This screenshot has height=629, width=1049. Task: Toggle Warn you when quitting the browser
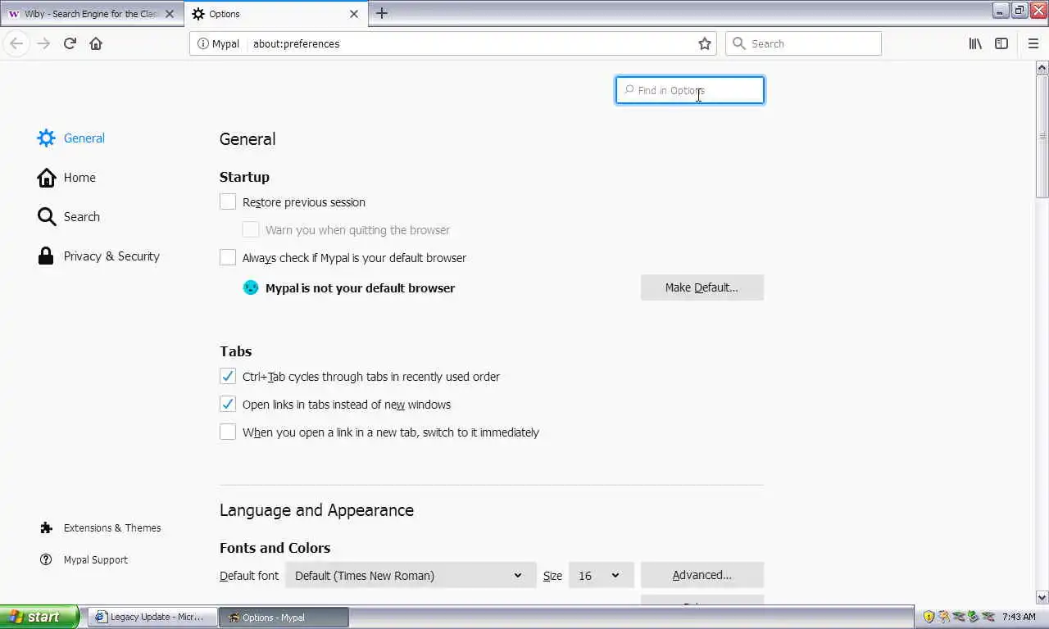click(251, 229)
